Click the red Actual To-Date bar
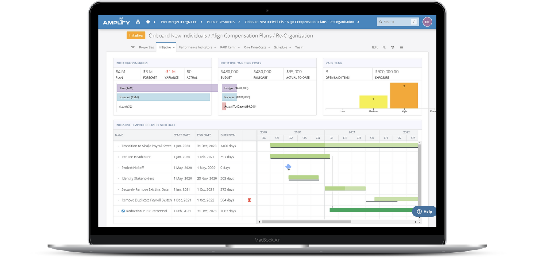This screenshot has width=536, height=258. [x=224, y=106]
